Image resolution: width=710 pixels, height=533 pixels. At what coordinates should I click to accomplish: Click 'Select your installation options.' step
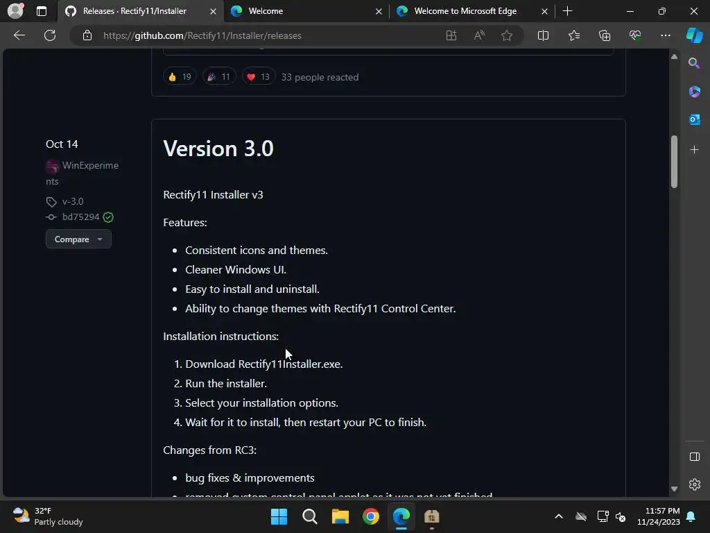point(261,403)
